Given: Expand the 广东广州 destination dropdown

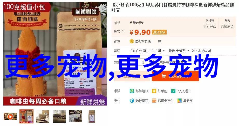Looking at the screenshot, I should pyautogui.click(x=164, y=51).
